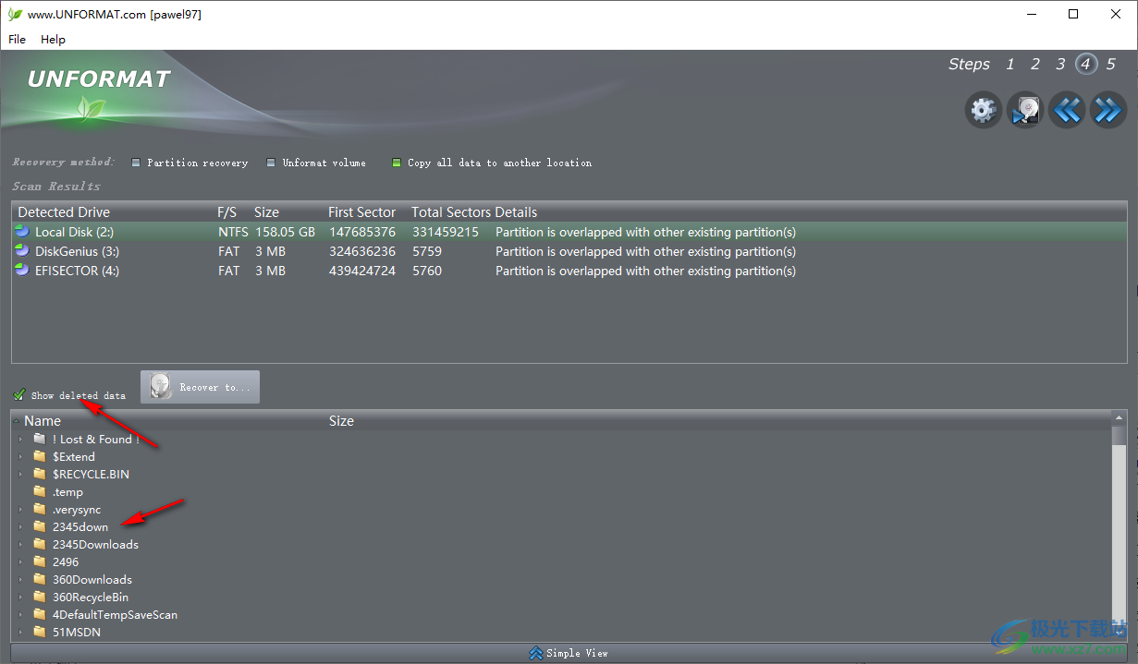Jump to step 3
Viewport: 1138px width, 664px height.
1060,64
